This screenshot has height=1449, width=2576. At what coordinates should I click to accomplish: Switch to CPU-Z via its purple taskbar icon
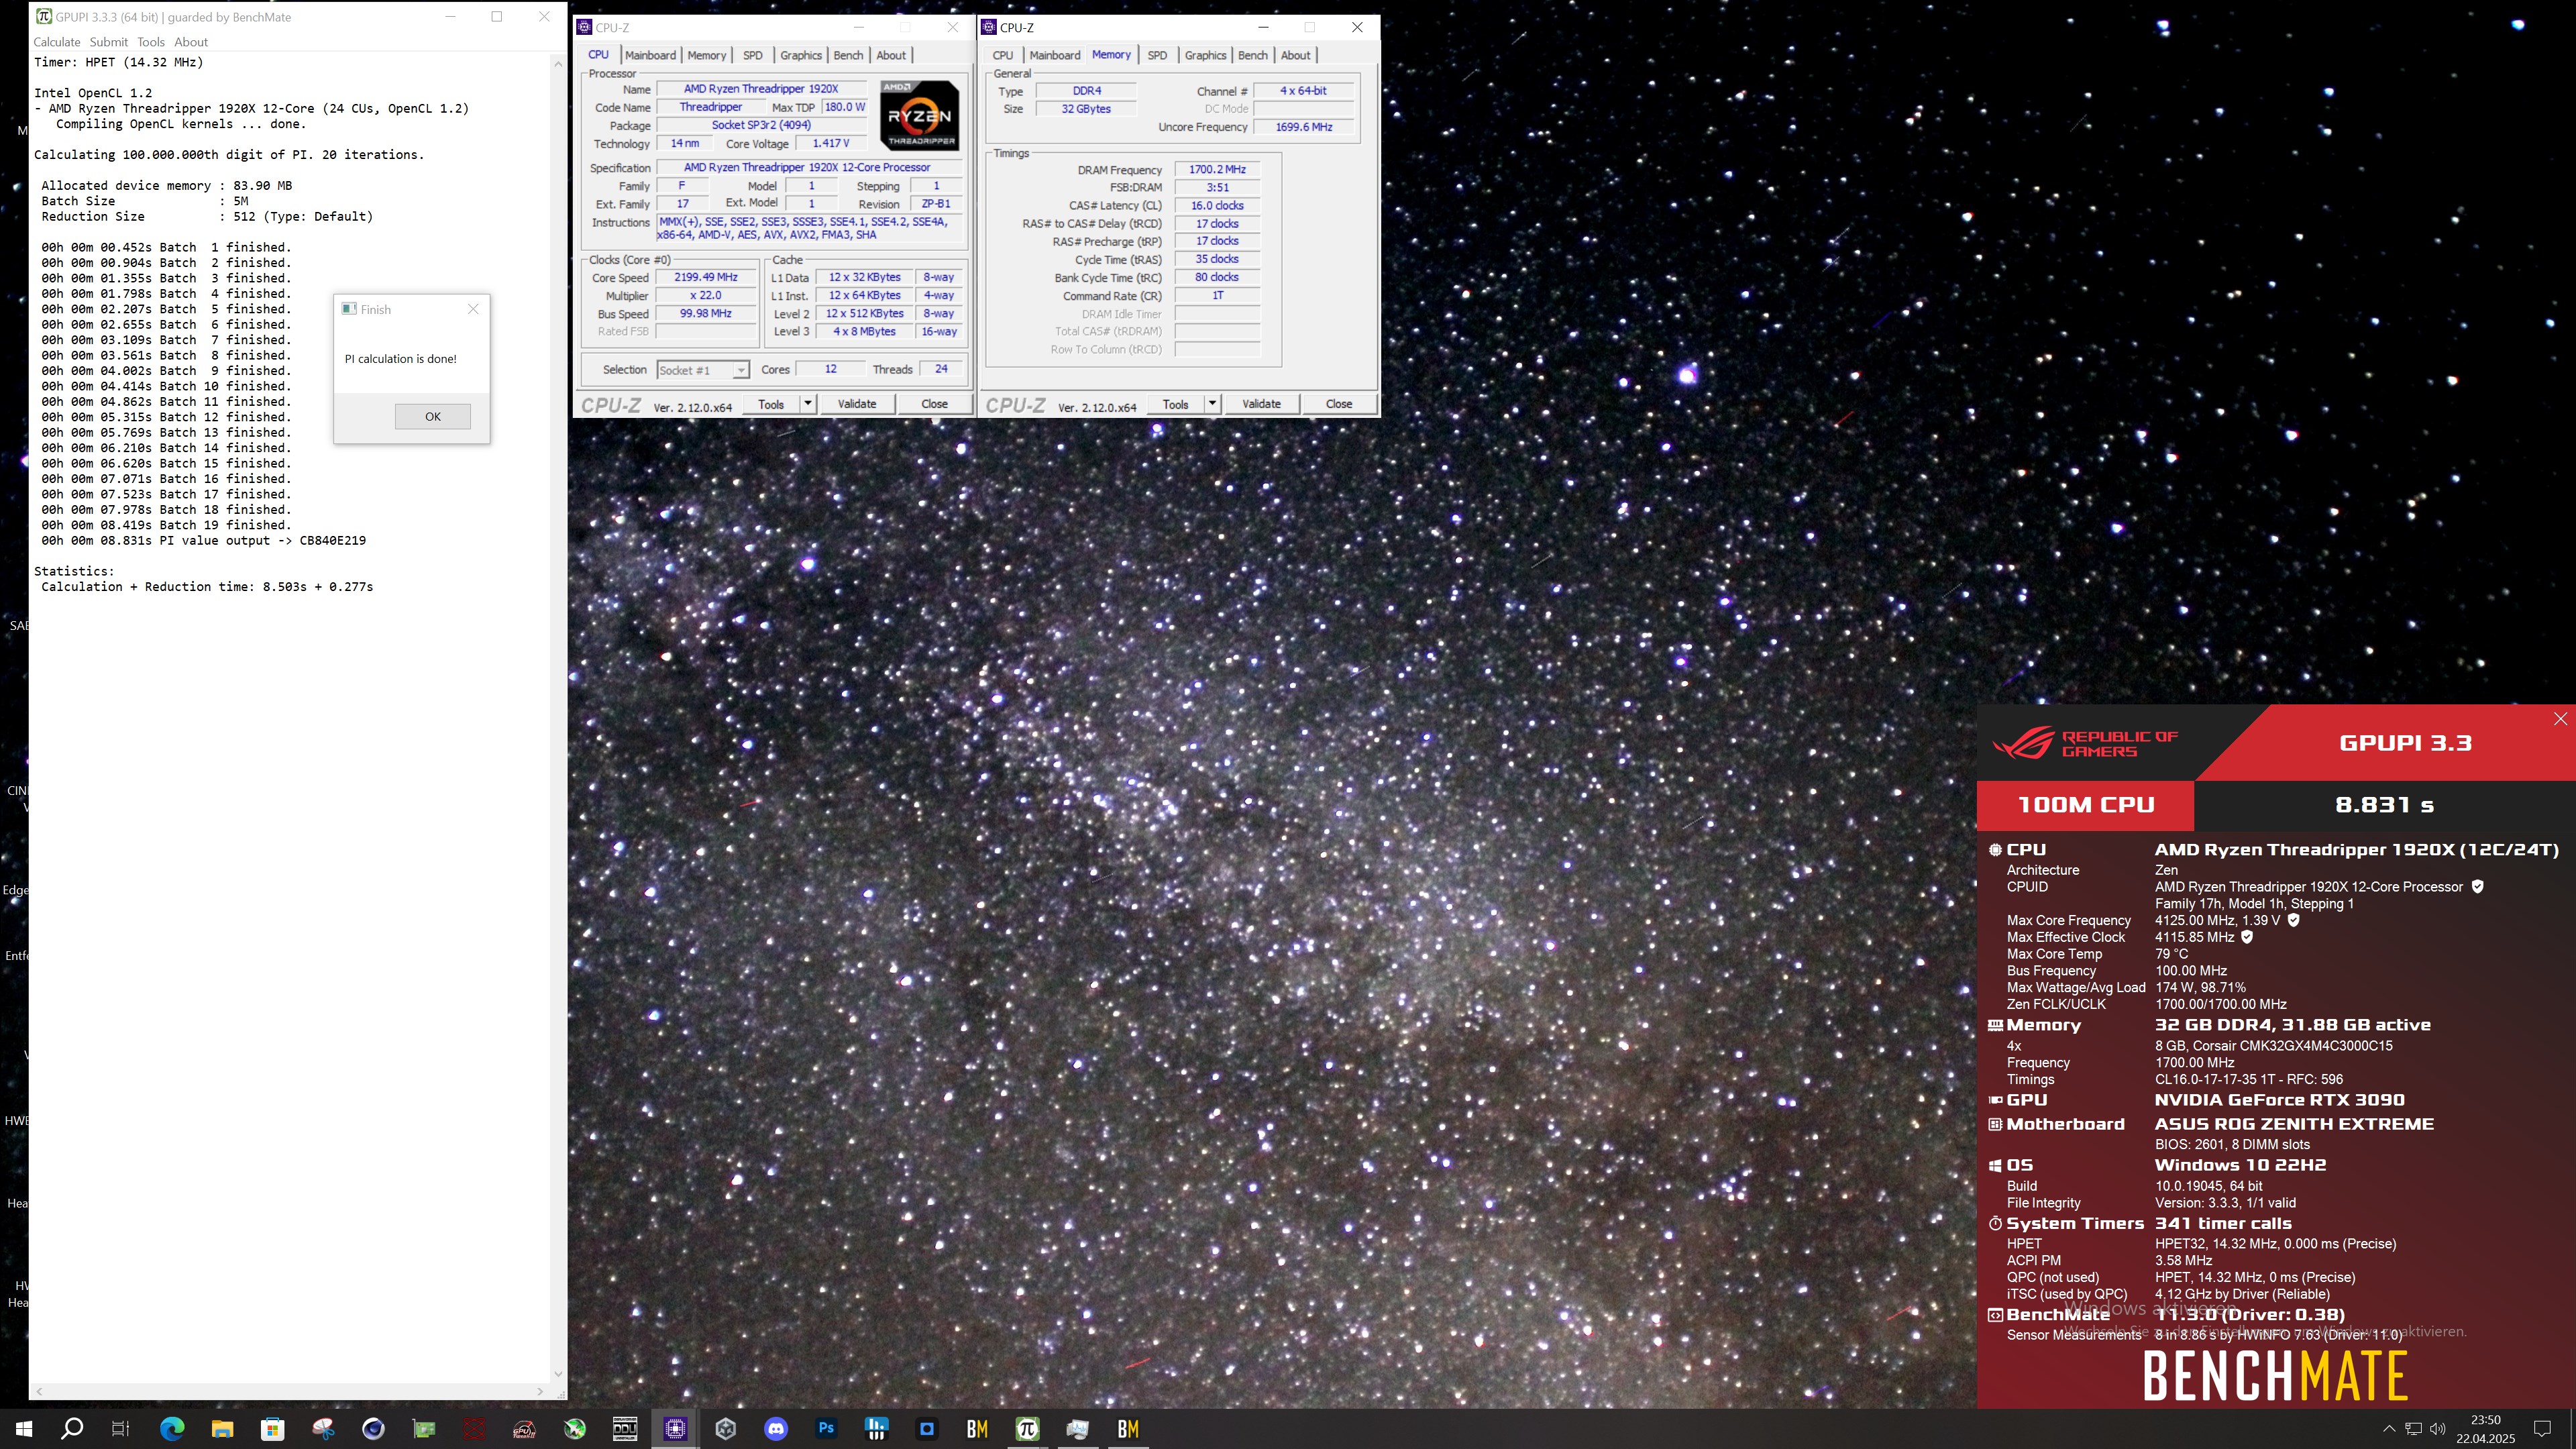point(675,1429)
